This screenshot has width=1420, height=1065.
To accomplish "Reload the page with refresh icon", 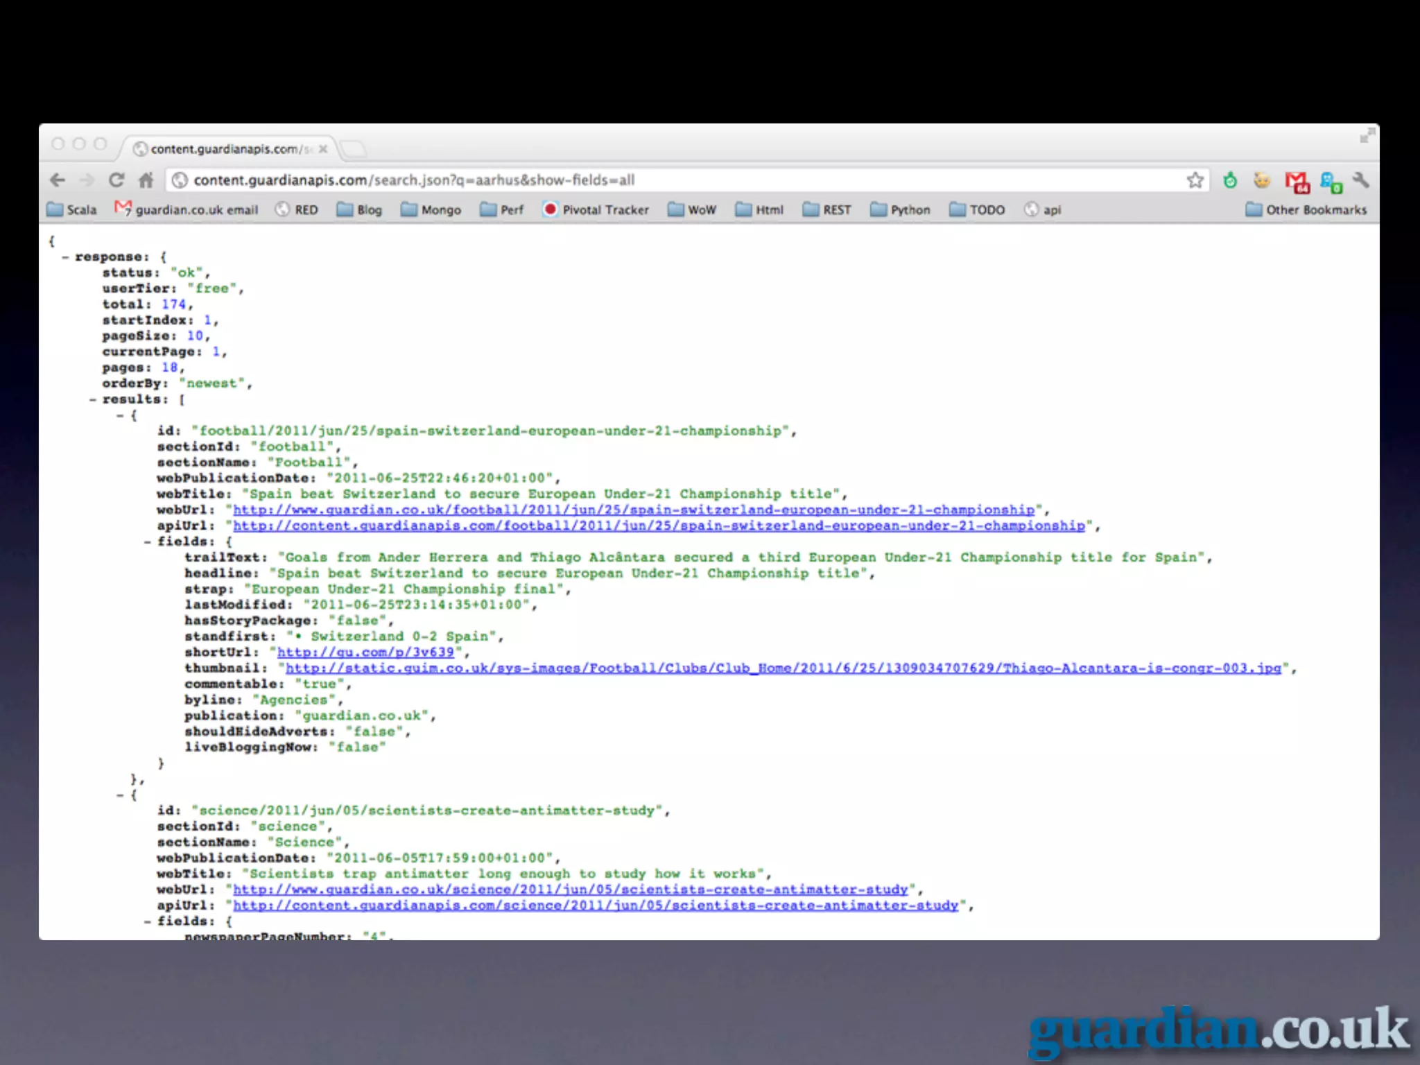I will 116,180.
